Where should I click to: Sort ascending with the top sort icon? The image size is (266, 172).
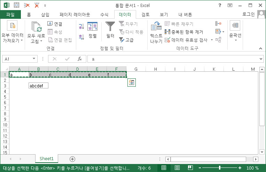pos(81,26)
